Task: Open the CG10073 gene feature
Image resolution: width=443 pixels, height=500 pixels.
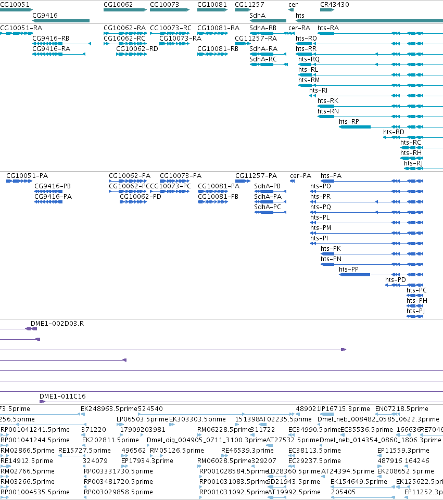Action: tap(170, 10)
